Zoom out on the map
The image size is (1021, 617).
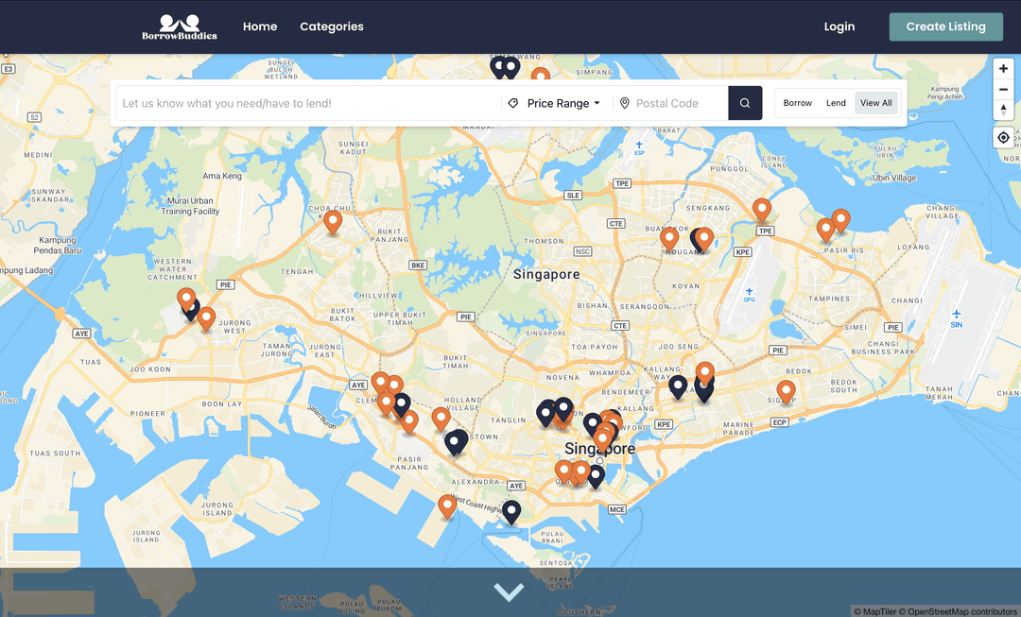[x=1003, y=89]
